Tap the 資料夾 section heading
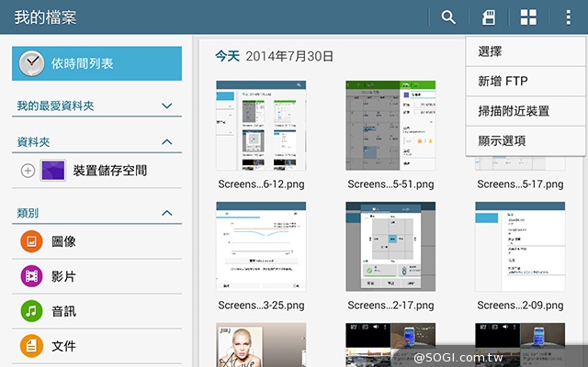 [33, 142]
